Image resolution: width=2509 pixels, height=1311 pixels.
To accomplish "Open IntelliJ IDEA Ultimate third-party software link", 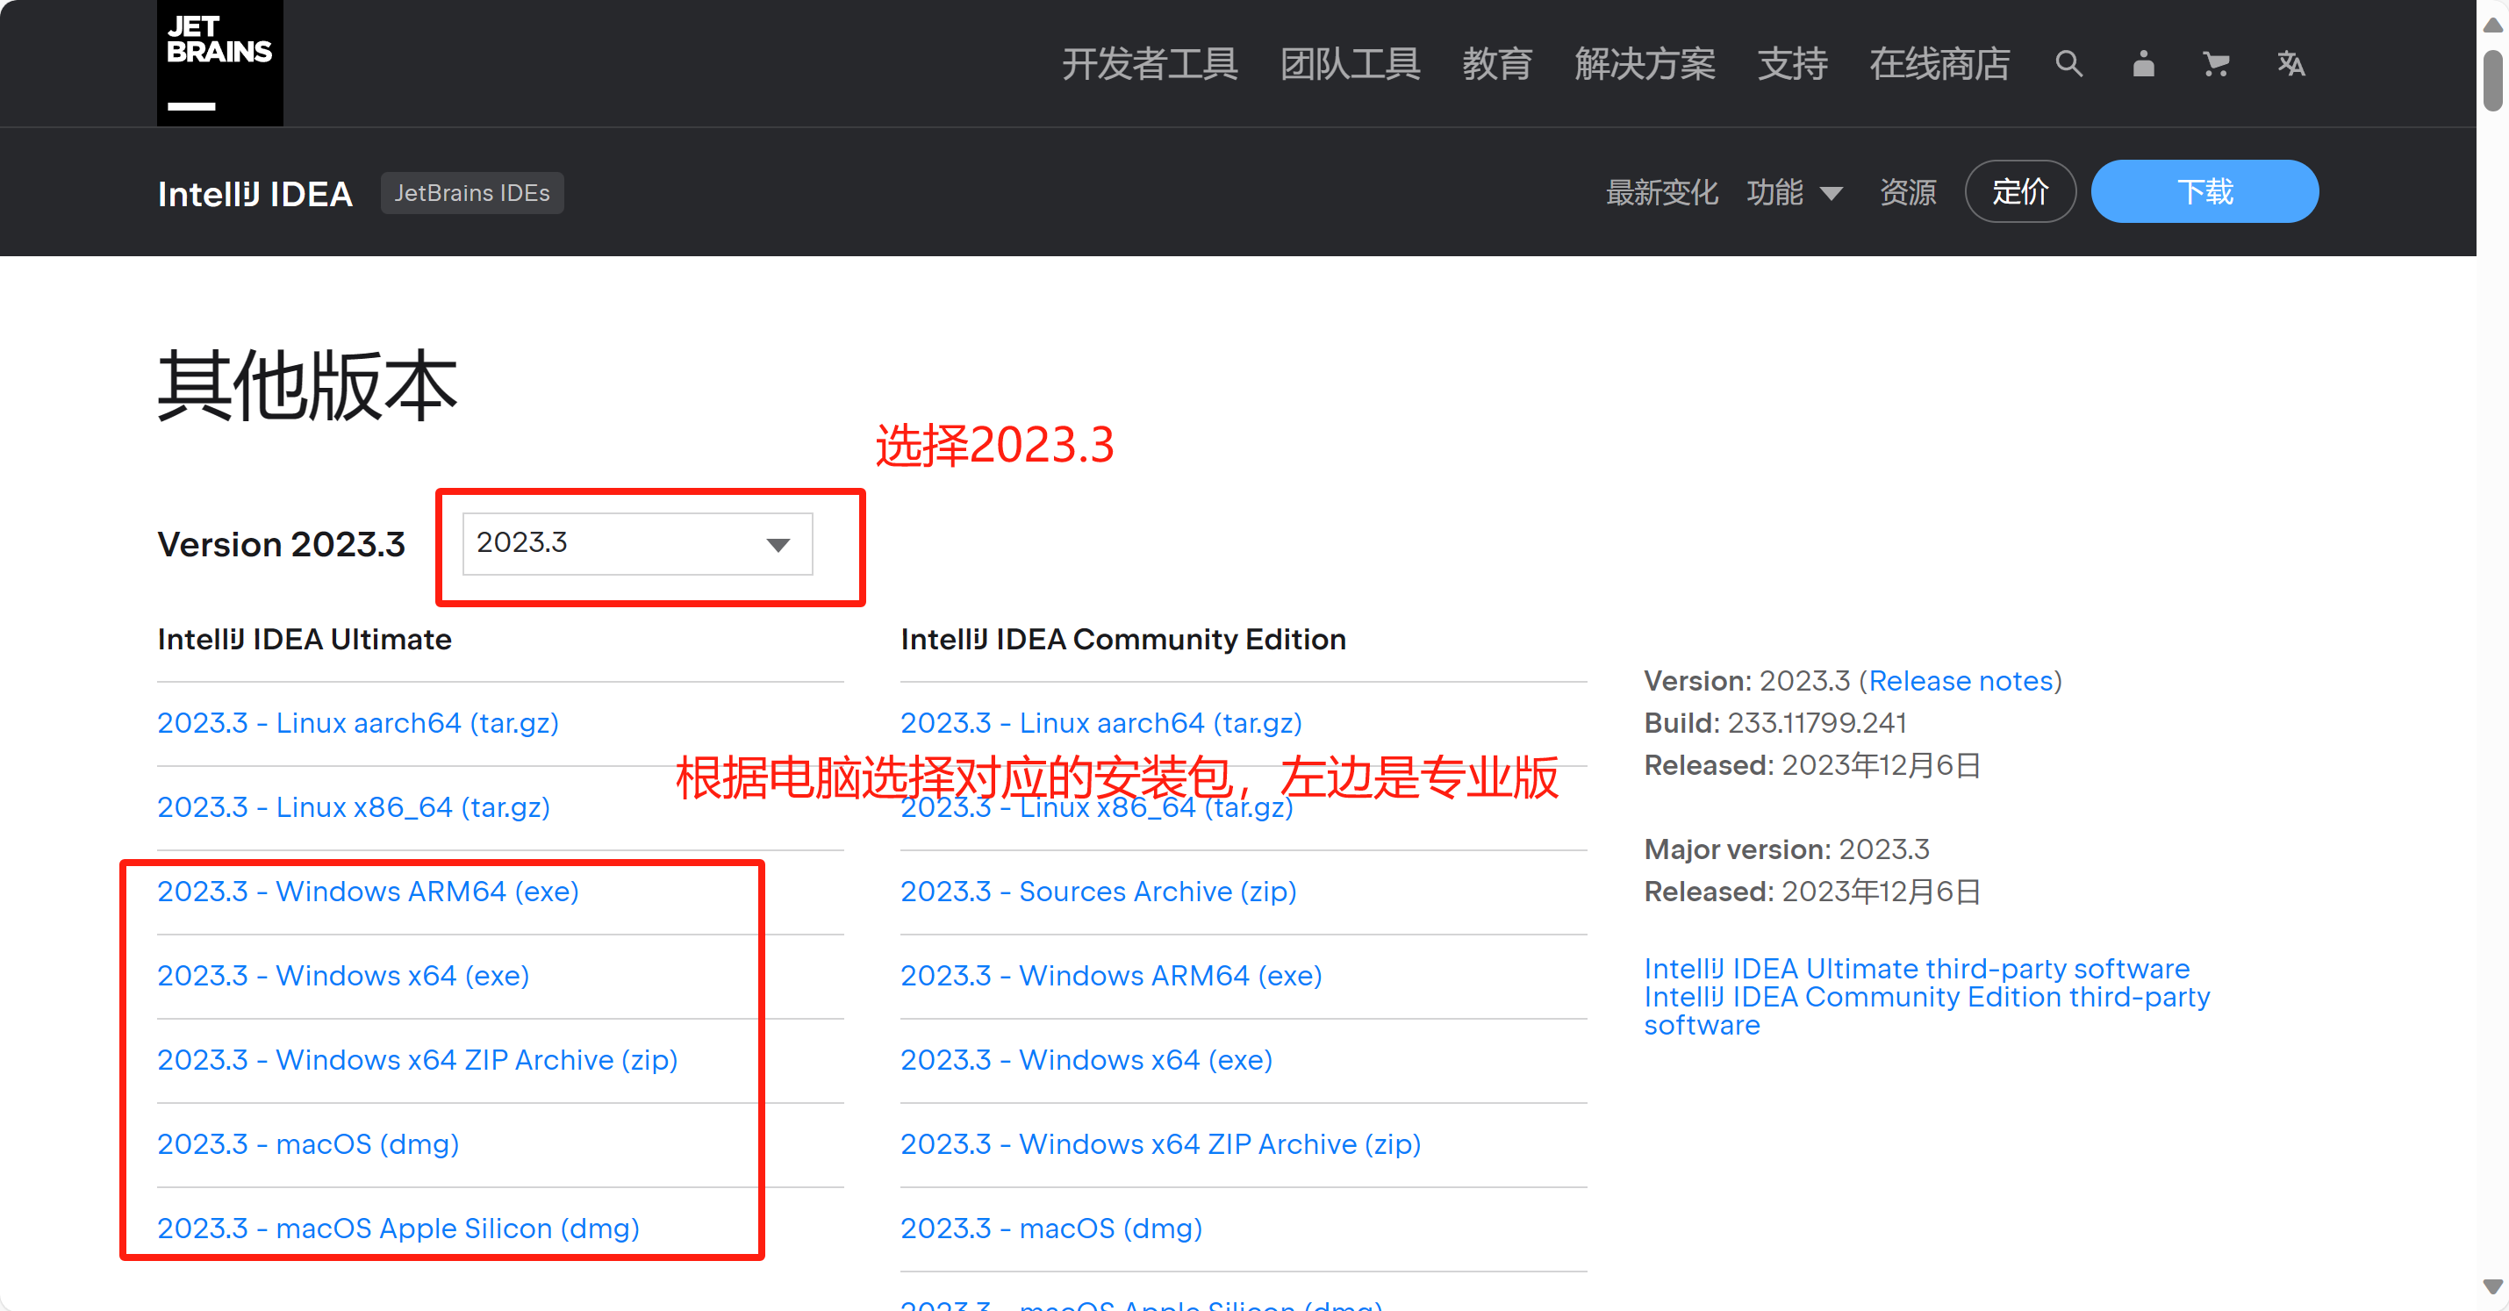I will click(x=1916, y=968).
